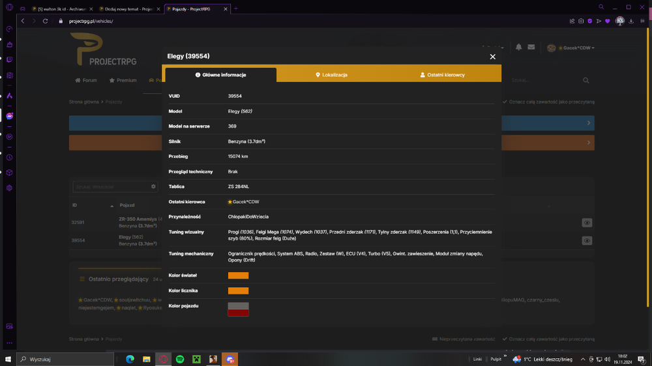The image size is (652, 366).
Task: Click the site search magnifier icon
Action: 586,80
